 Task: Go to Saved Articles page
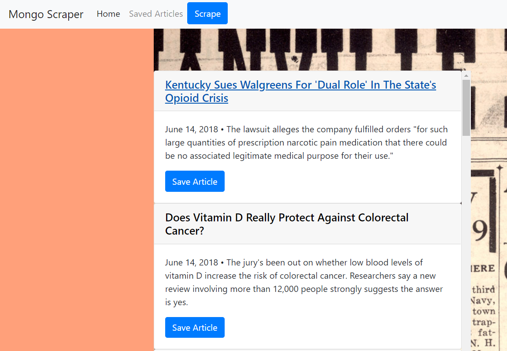tap(156, 14)
